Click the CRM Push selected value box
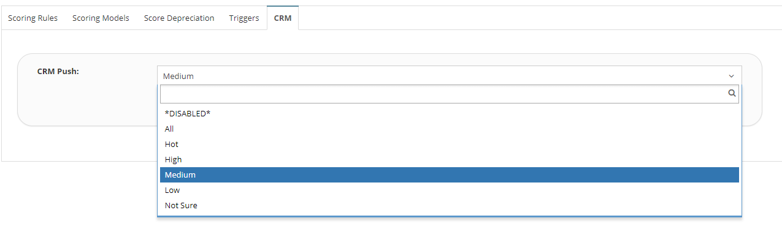 [450, 76]
